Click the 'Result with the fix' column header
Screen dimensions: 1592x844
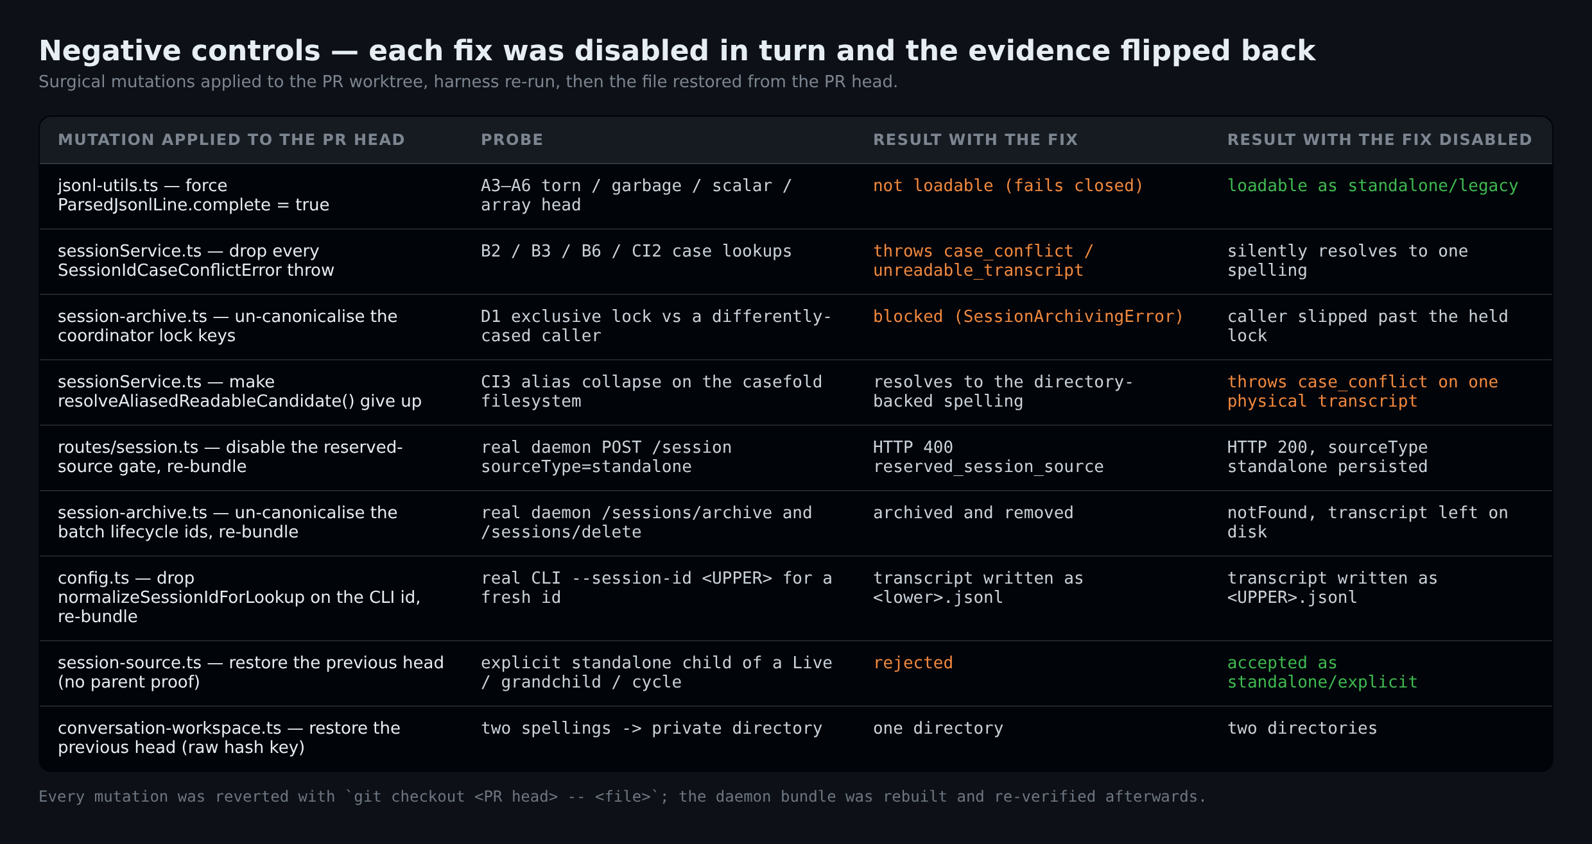point(975,140)
